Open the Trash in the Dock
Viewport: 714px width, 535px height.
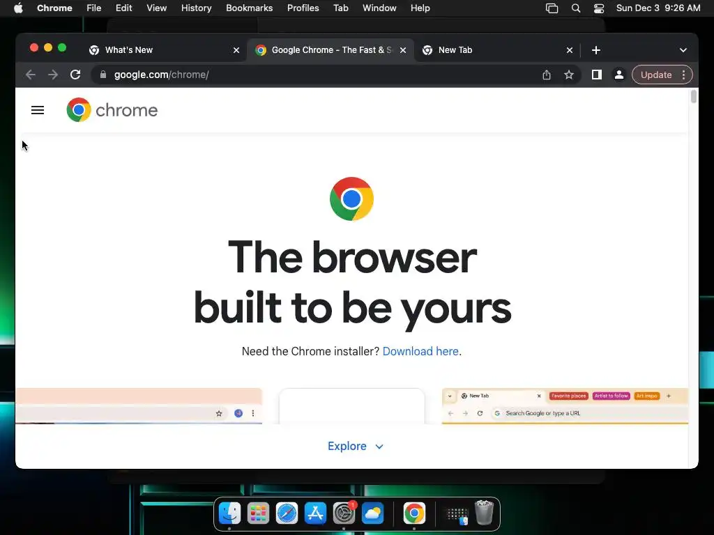pyautogui.click(x=484, y=513)
